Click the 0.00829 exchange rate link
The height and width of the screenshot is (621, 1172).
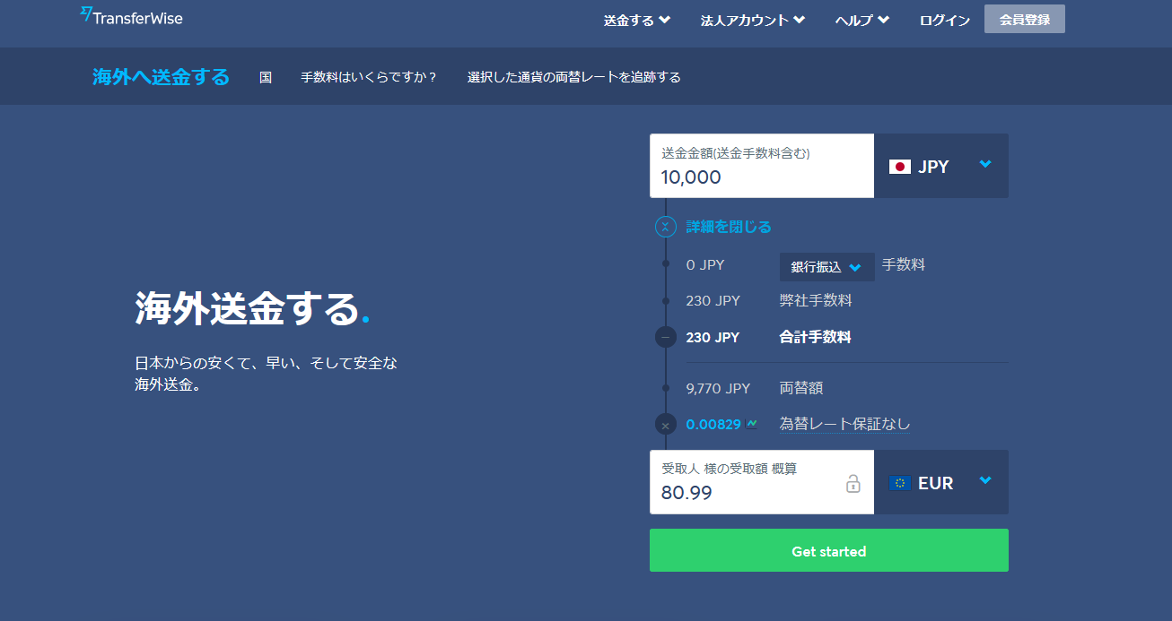point(713,424)
